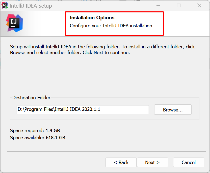Click the 'Space required: 1.4 GB' text
This screenshot has width=210, height=173.
[x=35, y=131]
